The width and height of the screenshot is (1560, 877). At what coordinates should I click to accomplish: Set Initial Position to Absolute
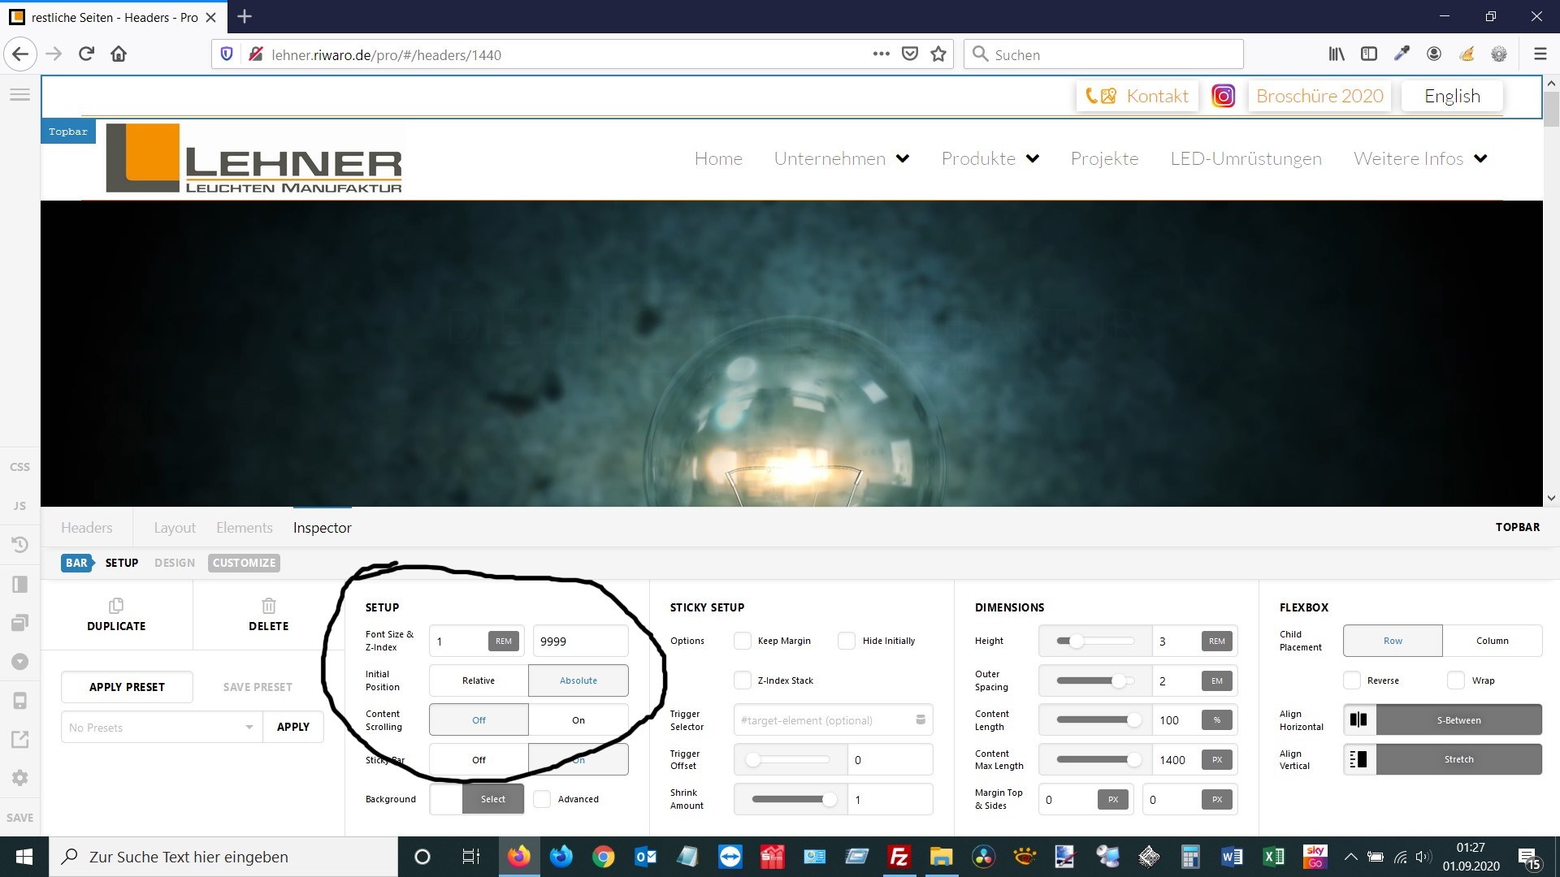[x=578, y=680]
